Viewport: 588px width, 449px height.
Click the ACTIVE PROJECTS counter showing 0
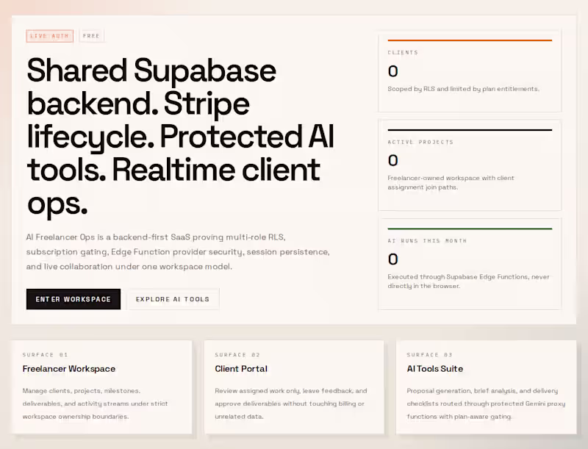[392, 160]
